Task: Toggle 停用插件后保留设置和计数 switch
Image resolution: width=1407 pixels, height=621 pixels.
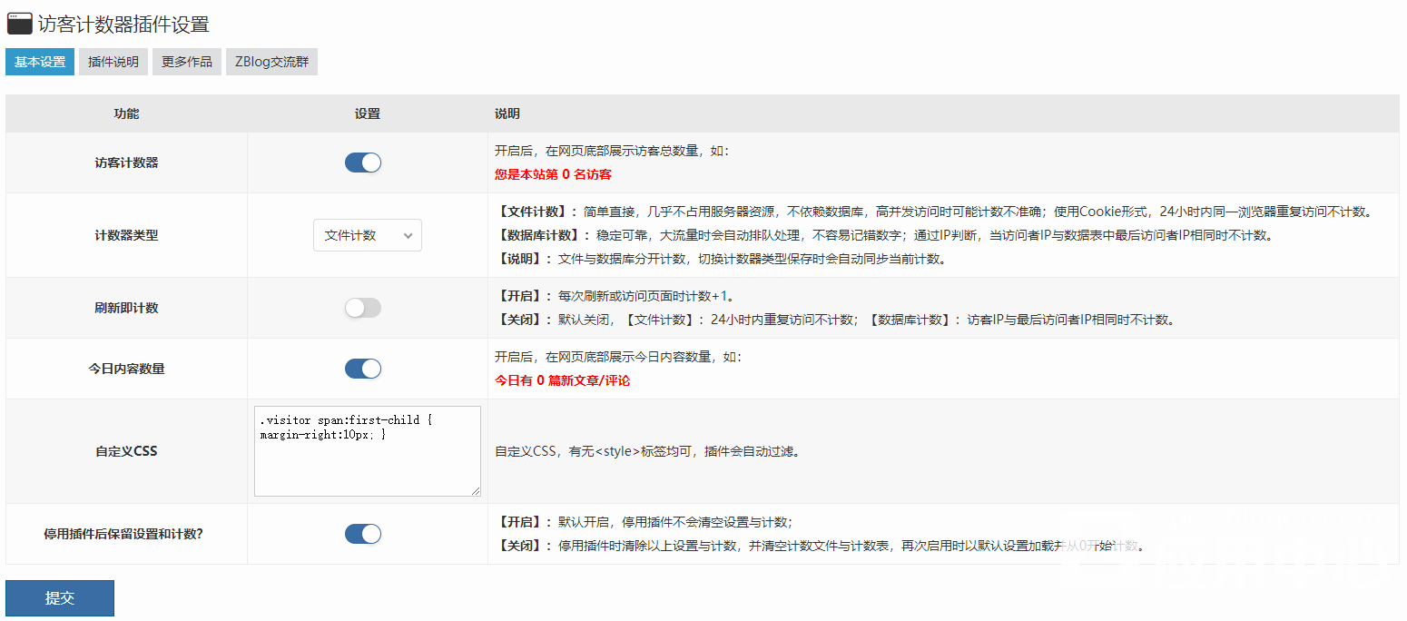Action: (x=363, y=534)
